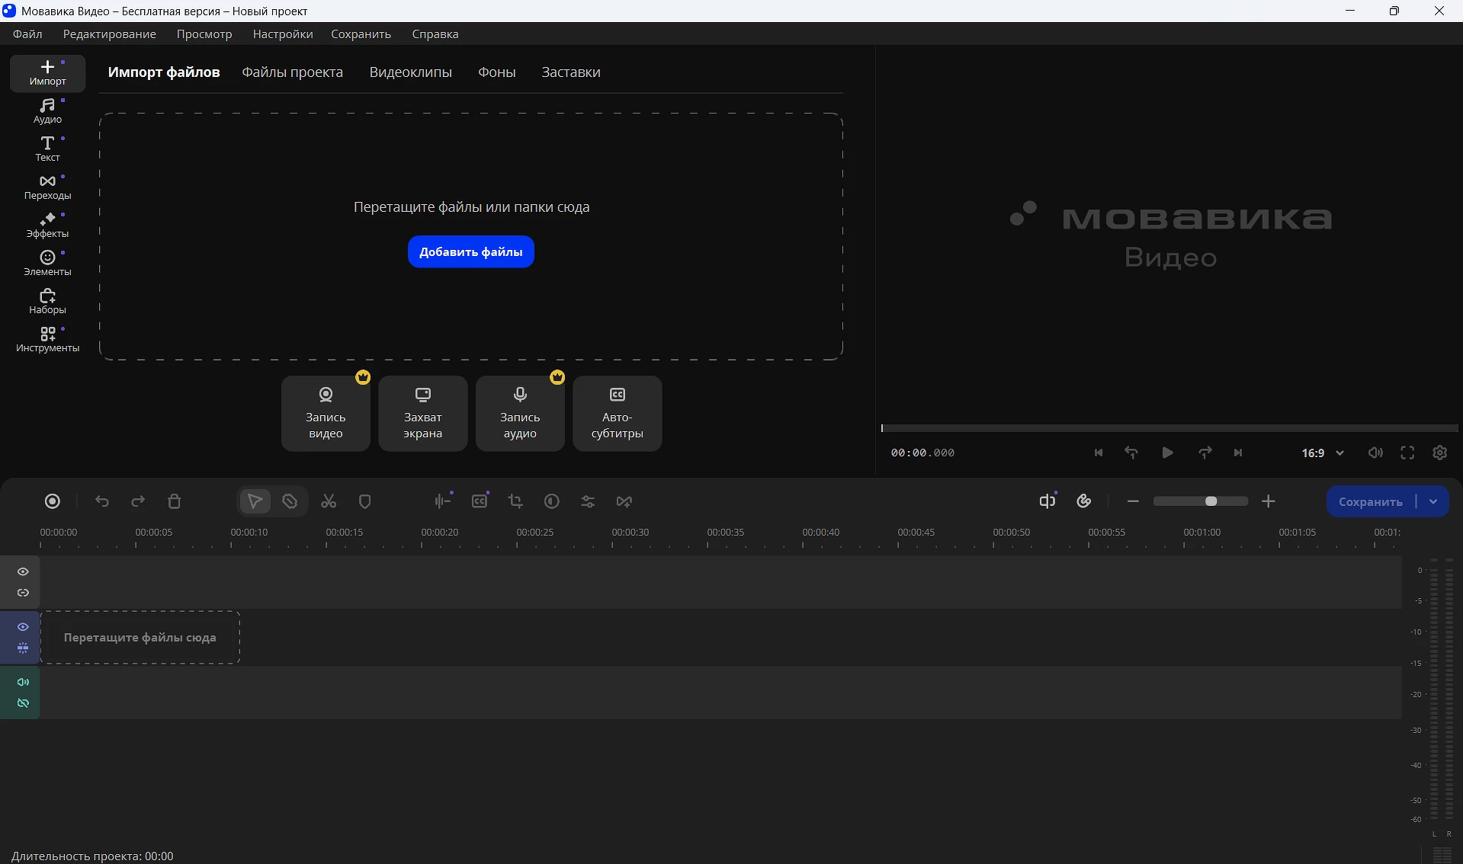1463x864 pixels.
Task: Toggle eye icon on main video track
Action: pos(23,627)
